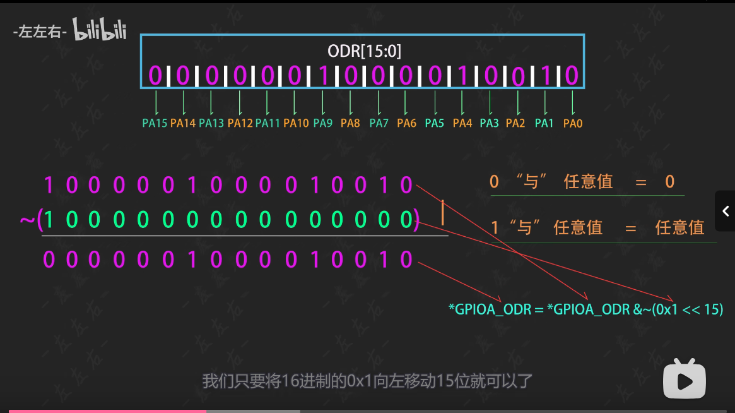Click the tilde NOT operator before the mask
Image resolution: width=735 pixels, height=413 pixels.
27,220
